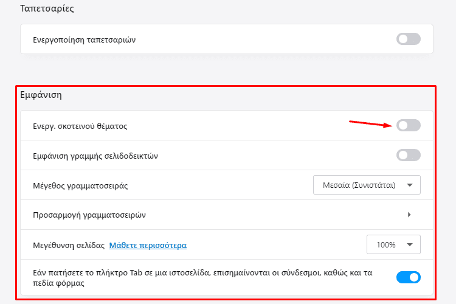Click the Ταπετσαρίες section heading
Viewport: 456px width, 304px height.
47,9
